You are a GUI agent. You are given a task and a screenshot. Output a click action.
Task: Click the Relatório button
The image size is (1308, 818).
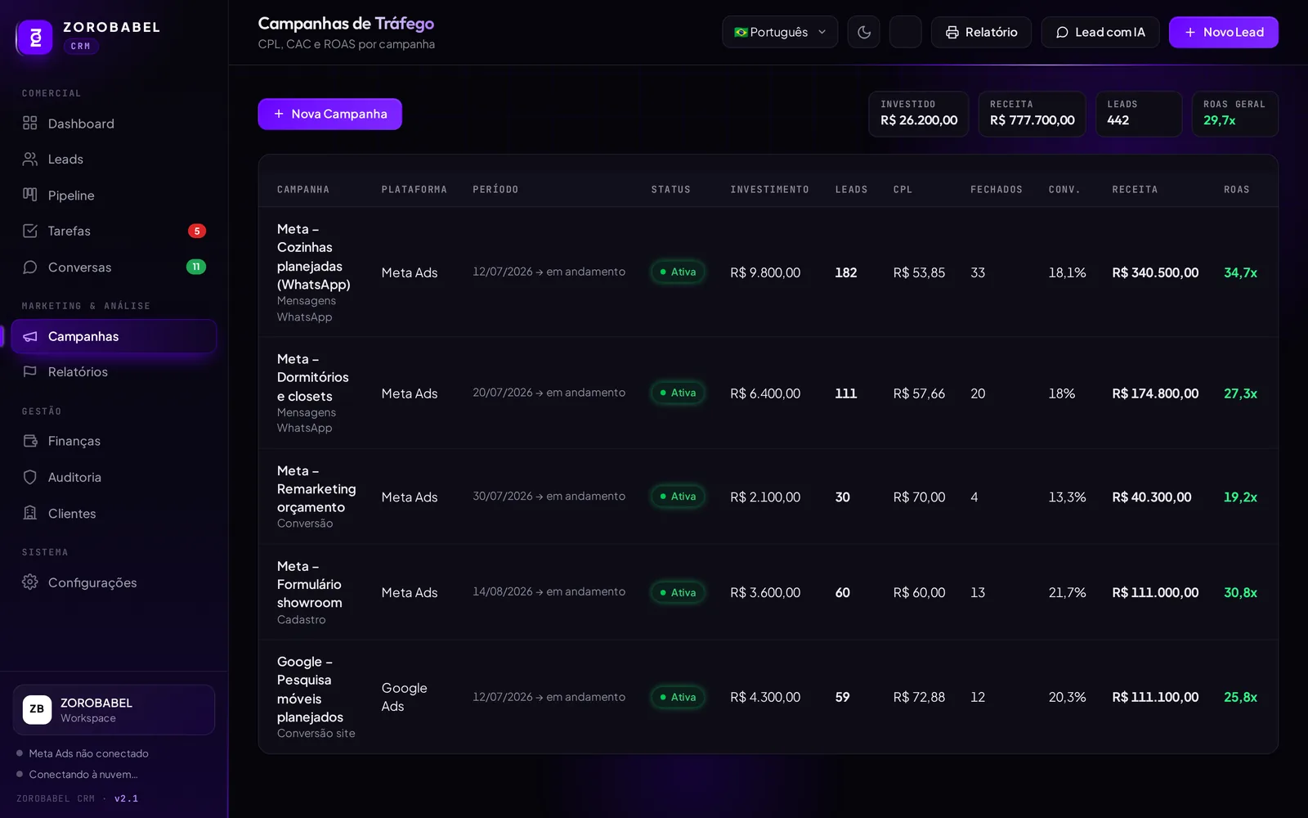[x=981, y=32]
